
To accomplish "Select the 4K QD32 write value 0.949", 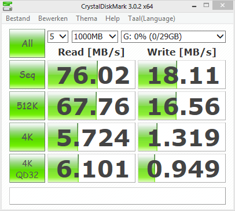I will [182, 168].
